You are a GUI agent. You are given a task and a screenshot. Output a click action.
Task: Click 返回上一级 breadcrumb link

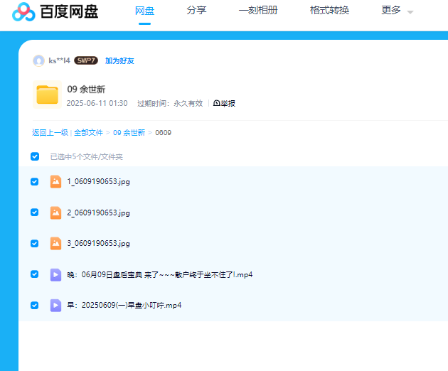click(50, 133)
